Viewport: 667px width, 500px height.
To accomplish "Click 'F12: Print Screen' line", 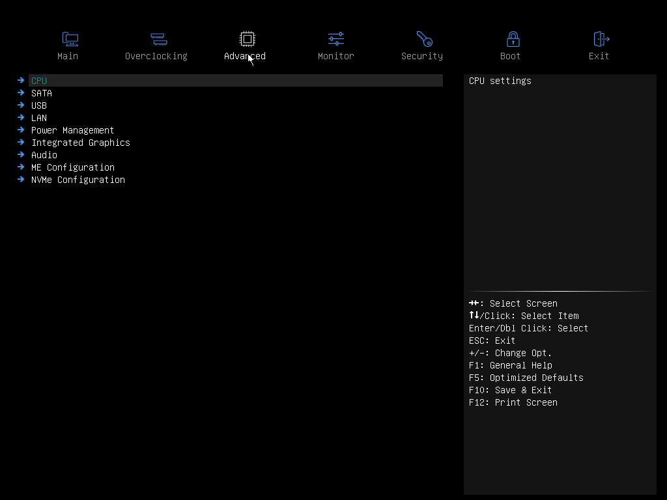I will [x=513, y=402].
